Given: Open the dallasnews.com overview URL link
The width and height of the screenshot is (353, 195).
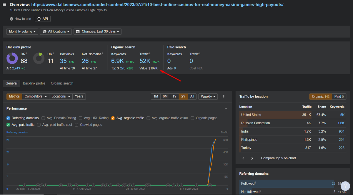Looking at the screenshot, I should click(x=157, y=5).
